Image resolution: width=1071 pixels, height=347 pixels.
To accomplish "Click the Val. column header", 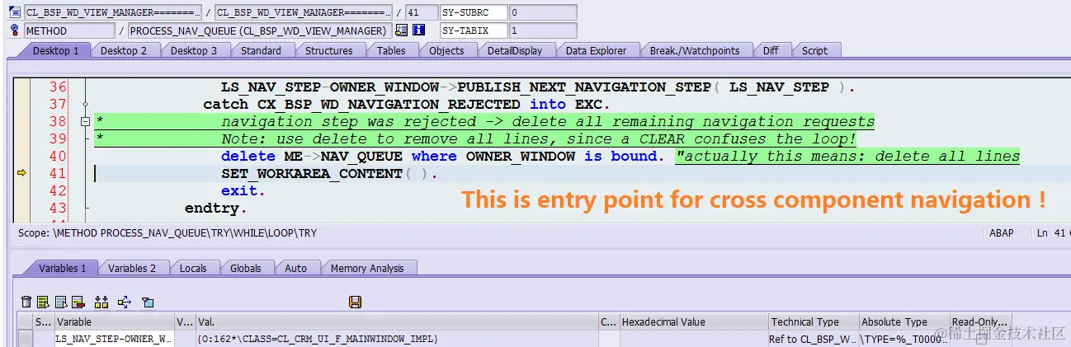I will pyautogui.click(x=396, y=321).
